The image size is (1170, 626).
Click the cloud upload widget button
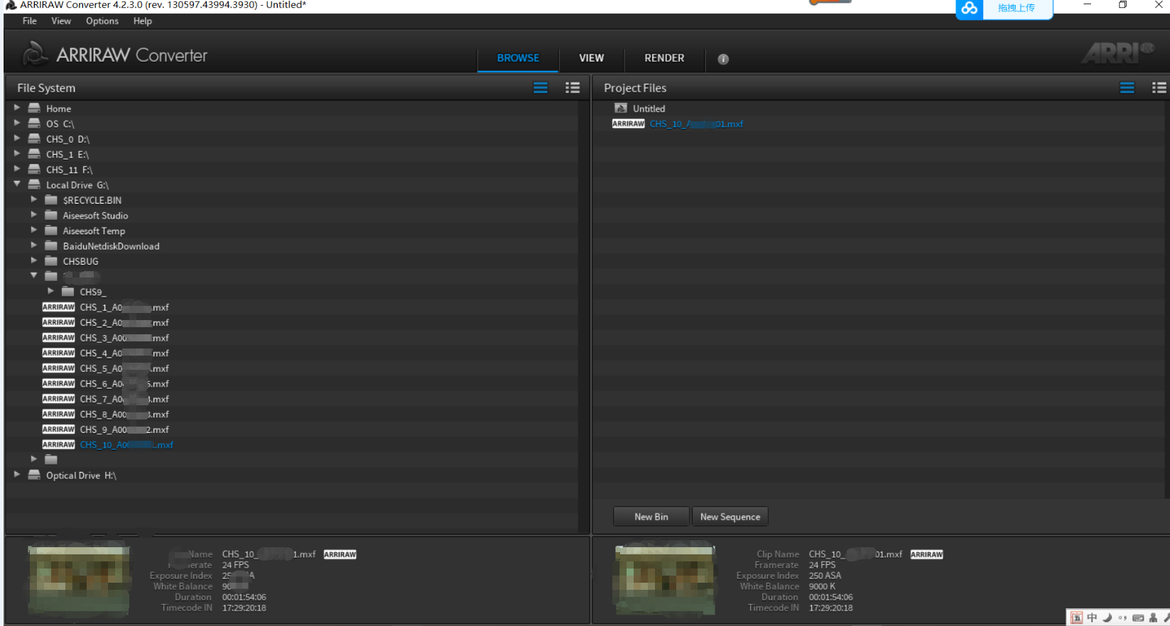1004,9
